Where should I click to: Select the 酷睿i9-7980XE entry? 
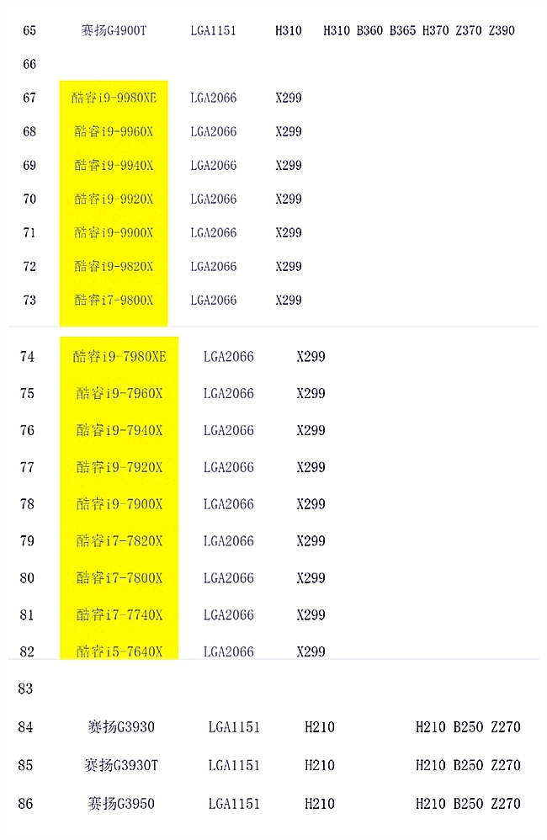[119, 357]
